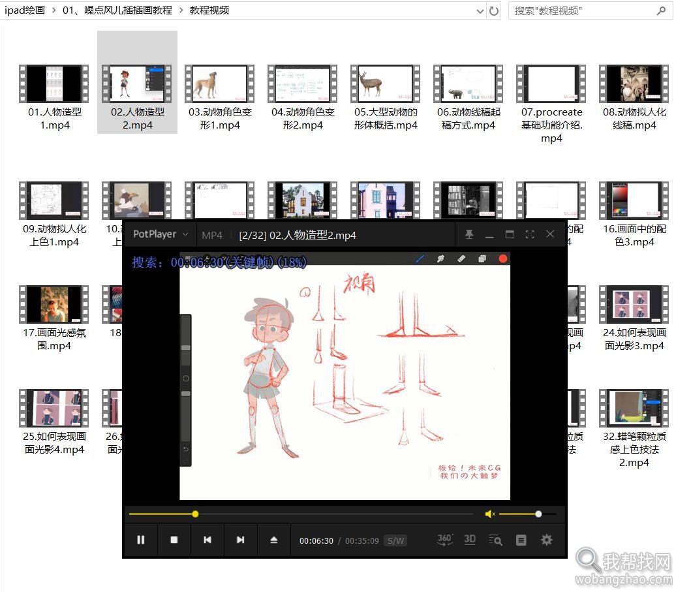Toggle the 3D mode button
Image resolution: width=676 pixels, height=592 pixels.
coord(470,539)
